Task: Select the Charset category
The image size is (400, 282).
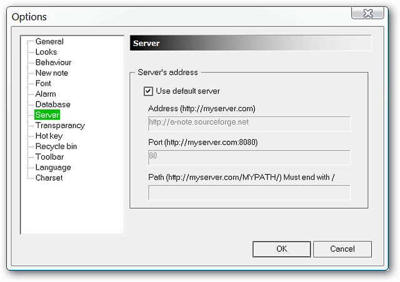Action: click(49, 178)
